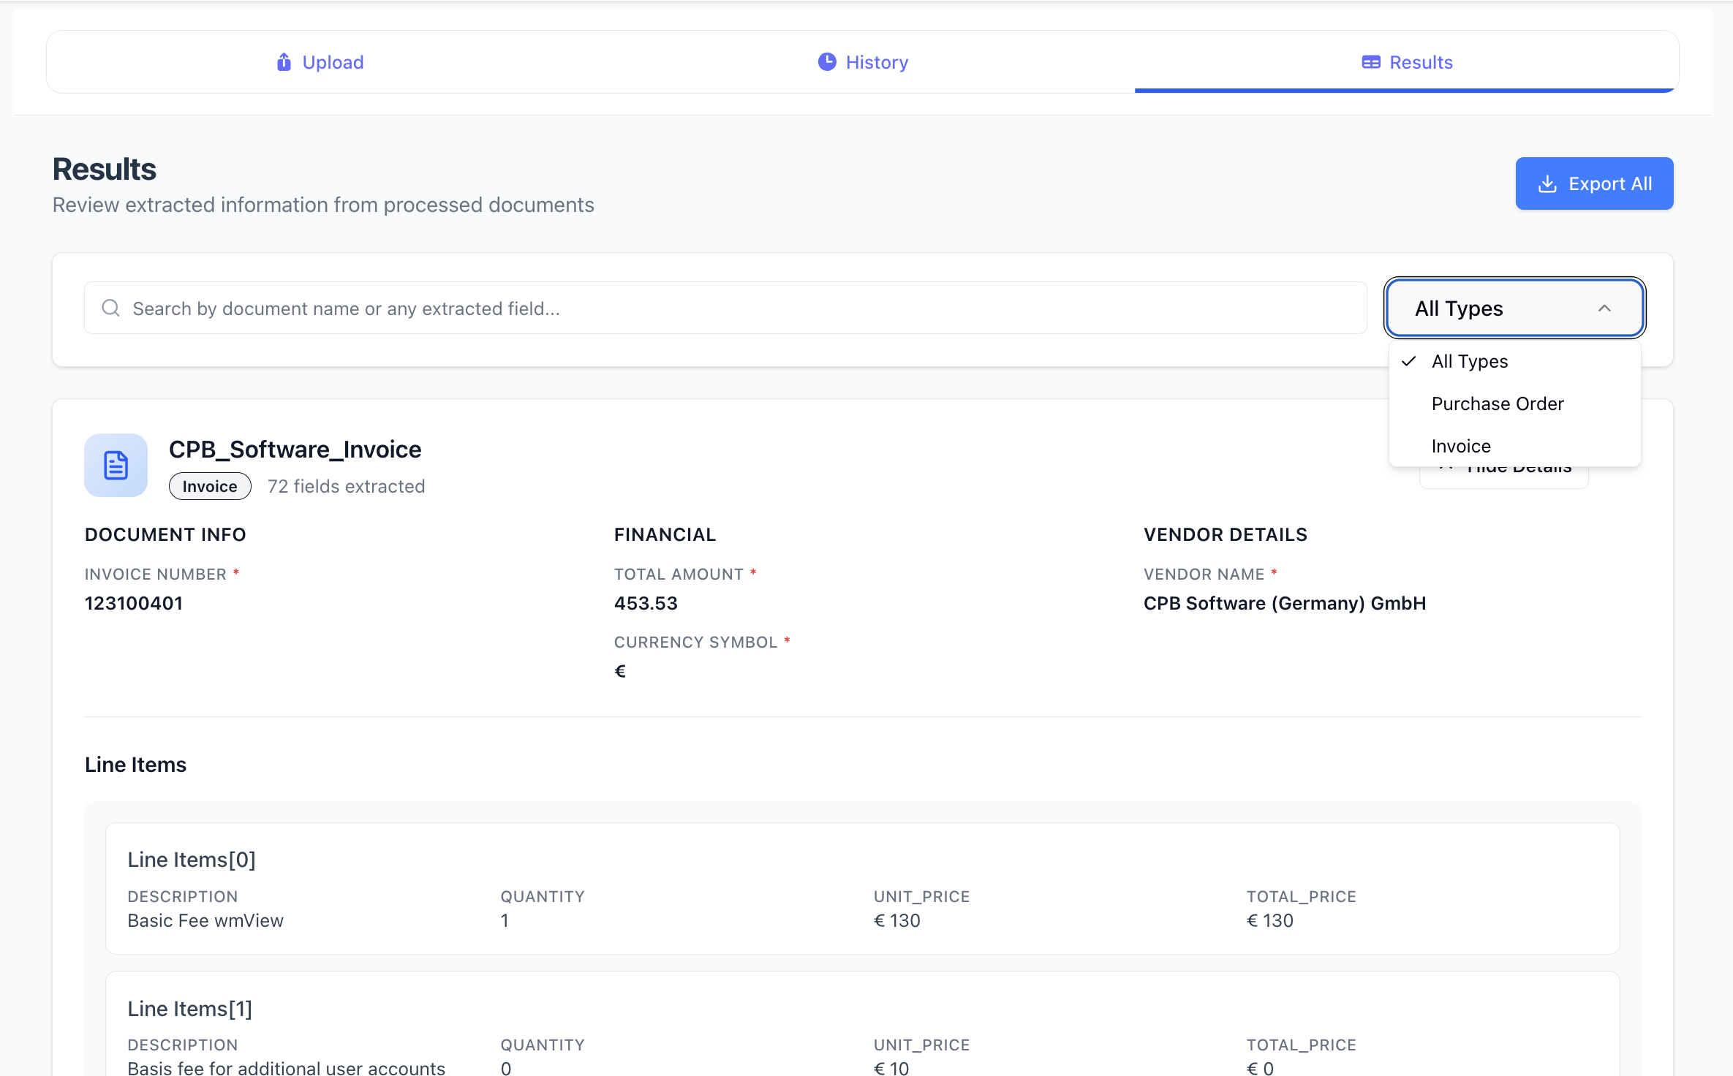Screen dimensions: 1733x1076
Task: Select Purchase Order from type filter
Action: [1497, 403]
